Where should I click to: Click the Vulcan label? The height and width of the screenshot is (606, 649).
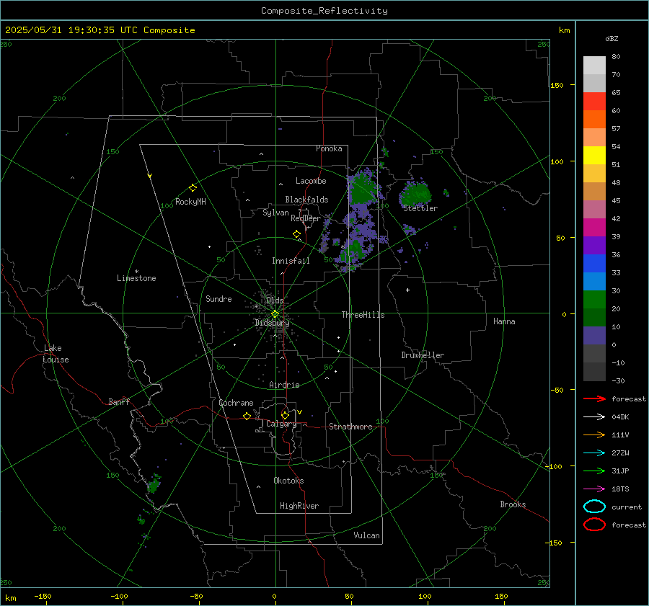pos(366,535)
